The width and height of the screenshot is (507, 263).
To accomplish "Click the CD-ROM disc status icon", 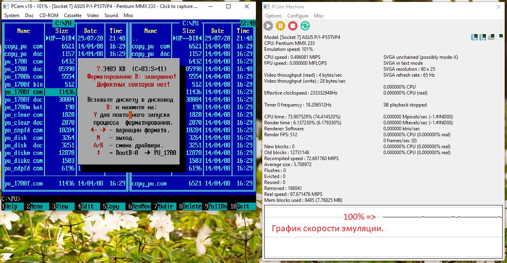I will 499,37.
